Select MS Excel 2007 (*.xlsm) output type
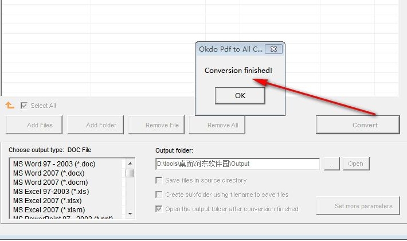Image resolution: width=407 pixels, height=241 pixels. click(49, 210)
